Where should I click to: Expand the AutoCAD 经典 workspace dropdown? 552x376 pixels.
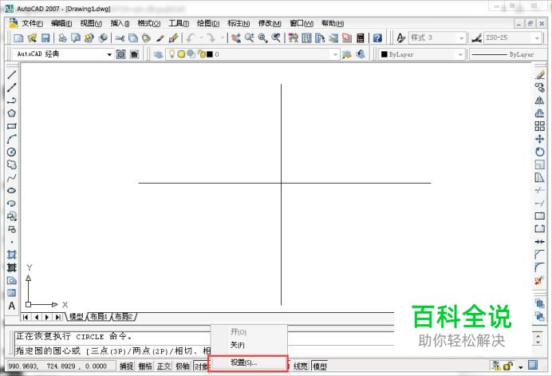[109, 54]
